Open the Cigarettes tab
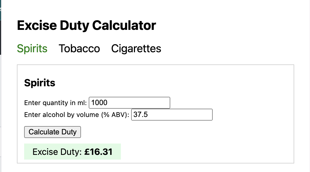 [136, 49]
